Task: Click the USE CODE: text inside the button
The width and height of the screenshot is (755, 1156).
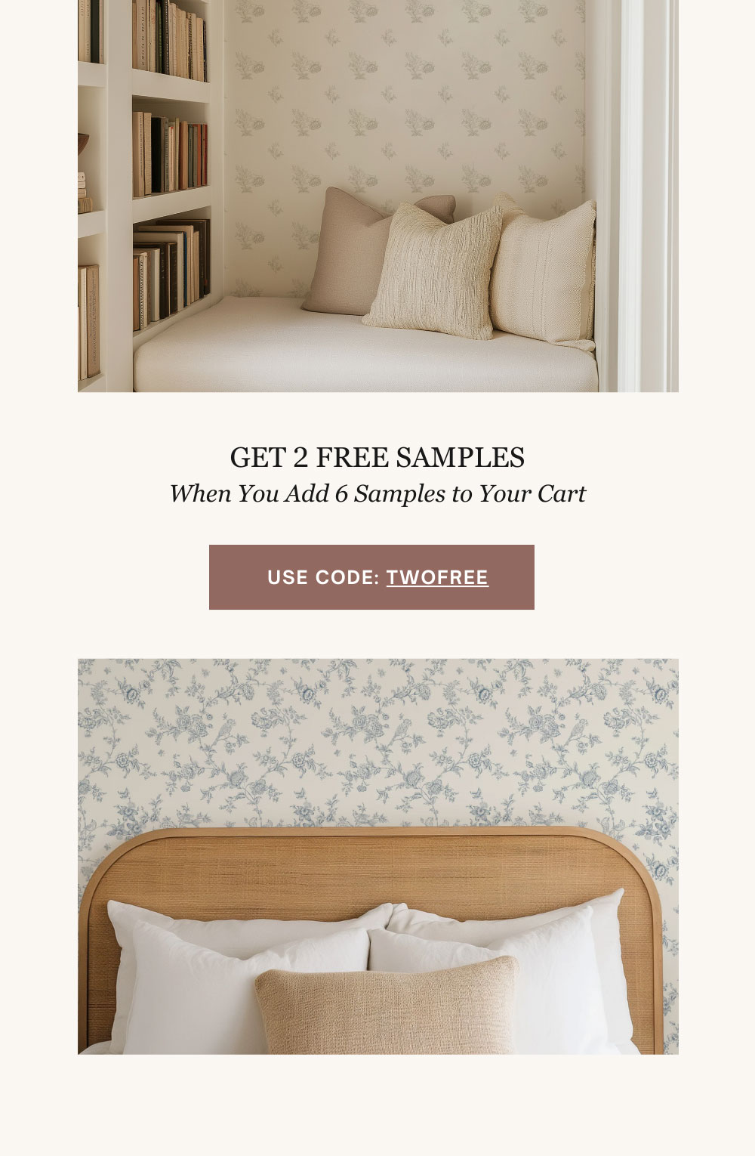Action: coord(323,577)
